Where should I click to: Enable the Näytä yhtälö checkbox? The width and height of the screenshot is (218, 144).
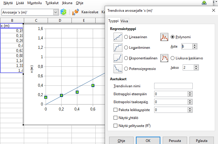coord(116,118)
